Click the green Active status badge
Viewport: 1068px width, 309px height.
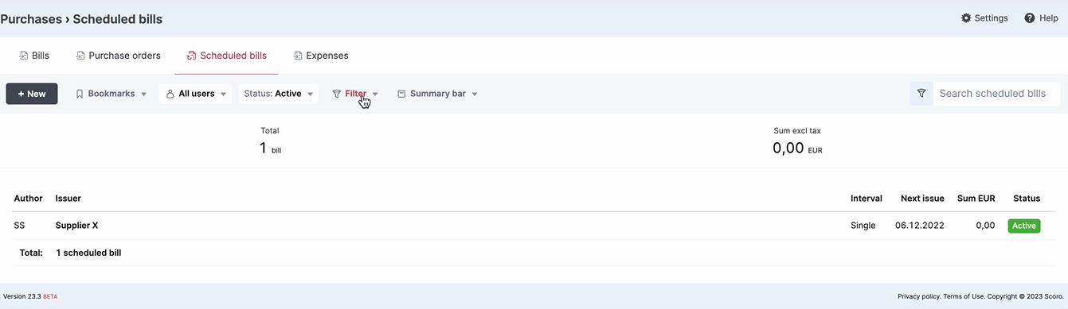1024,226
